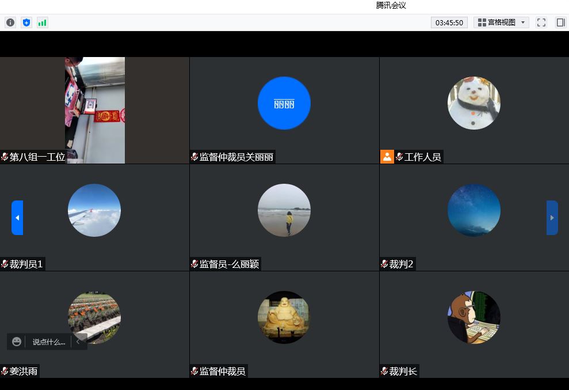Viewport: 569px width, 390px height.
Task: Collapse the chat input bar chevron
Action: (x=78, y=342)
